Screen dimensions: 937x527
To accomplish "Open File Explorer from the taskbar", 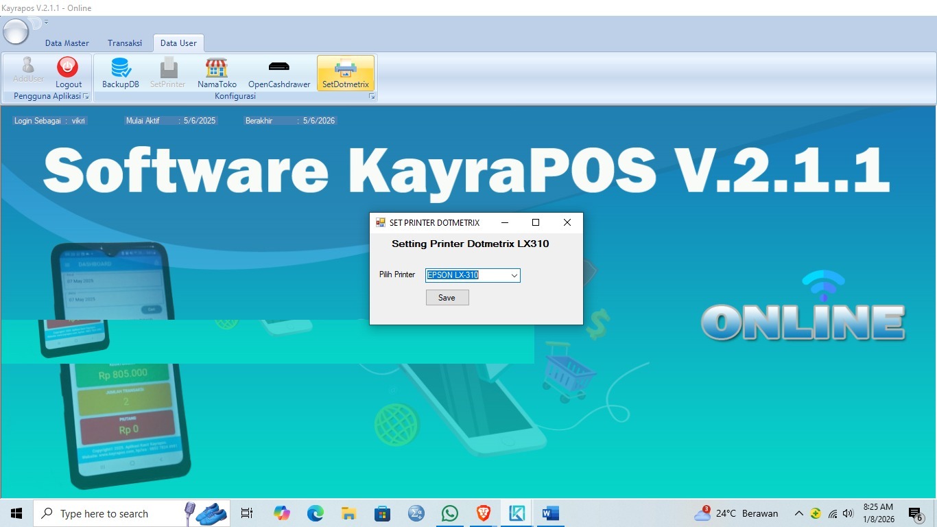I will click(x=348, y=513).
